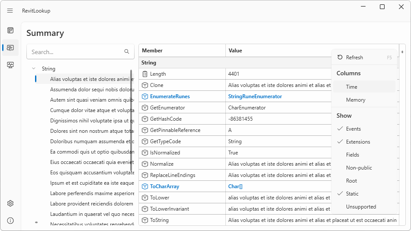Disable the Extensions show option
The image size is (411, 231).
click(x=358, y=142)
